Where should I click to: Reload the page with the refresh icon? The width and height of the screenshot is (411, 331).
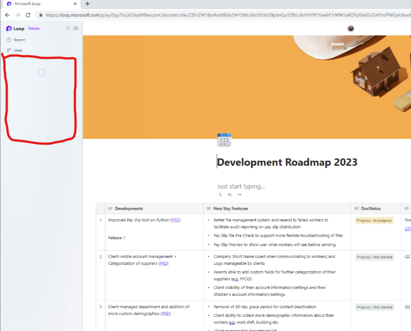pos(28,15)
